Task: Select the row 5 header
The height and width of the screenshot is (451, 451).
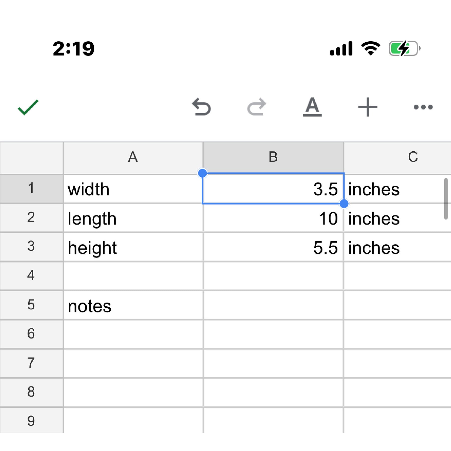Action: pos(31,305)
